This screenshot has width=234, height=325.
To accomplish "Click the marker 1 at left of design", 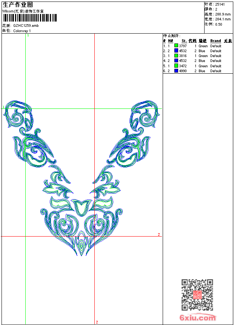I will (4, 107).
